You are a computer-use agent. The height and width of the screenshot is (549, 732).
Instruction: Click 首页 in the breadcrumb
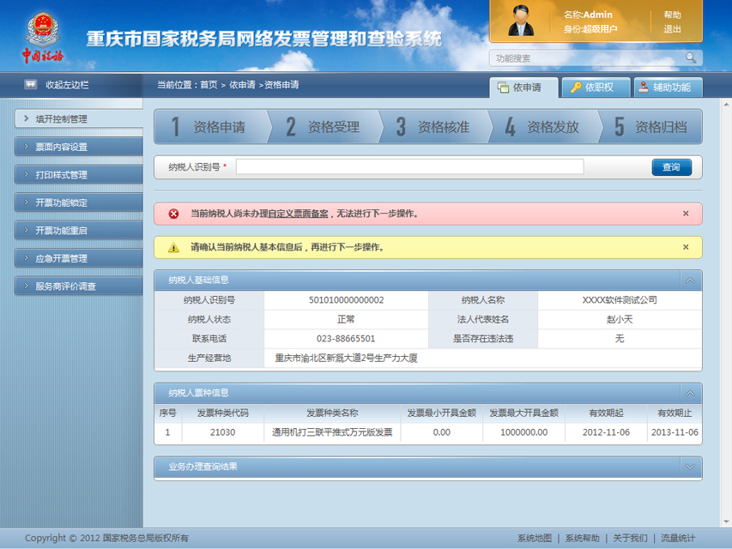(x=209, y=85)
